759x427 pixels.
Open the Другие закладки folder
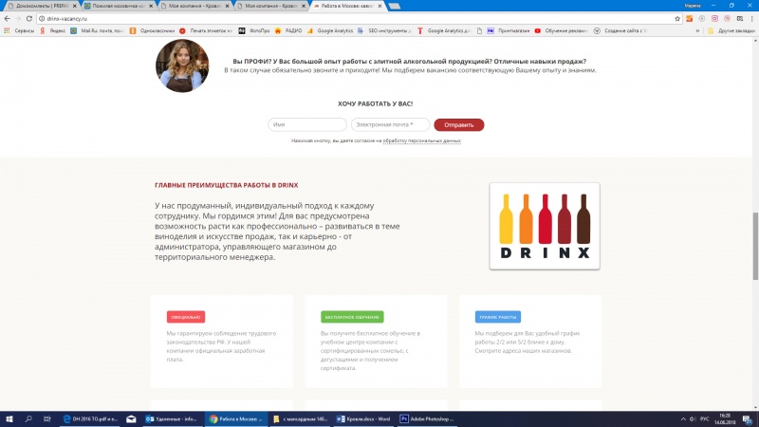(x=731, y=30)
